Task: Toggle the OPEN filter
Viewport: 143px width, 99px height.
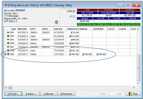Action: pyautogui.click(x=81, y=24)
